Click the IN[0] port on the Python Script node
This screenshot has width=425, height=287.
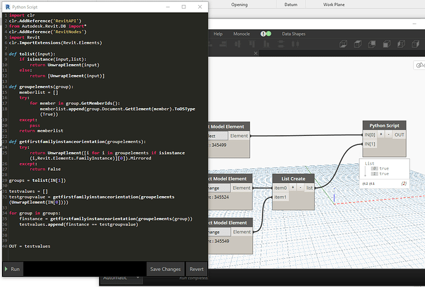pyautogui.click(x=370, y=135)
